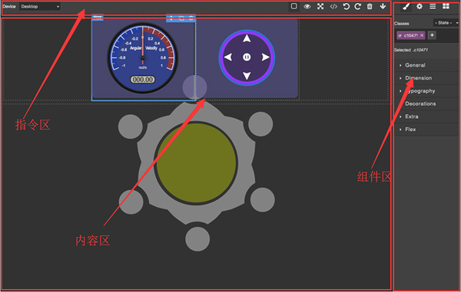Open the blocks grid icon
The width and height of the screenshot is (461, 292).
446,6
